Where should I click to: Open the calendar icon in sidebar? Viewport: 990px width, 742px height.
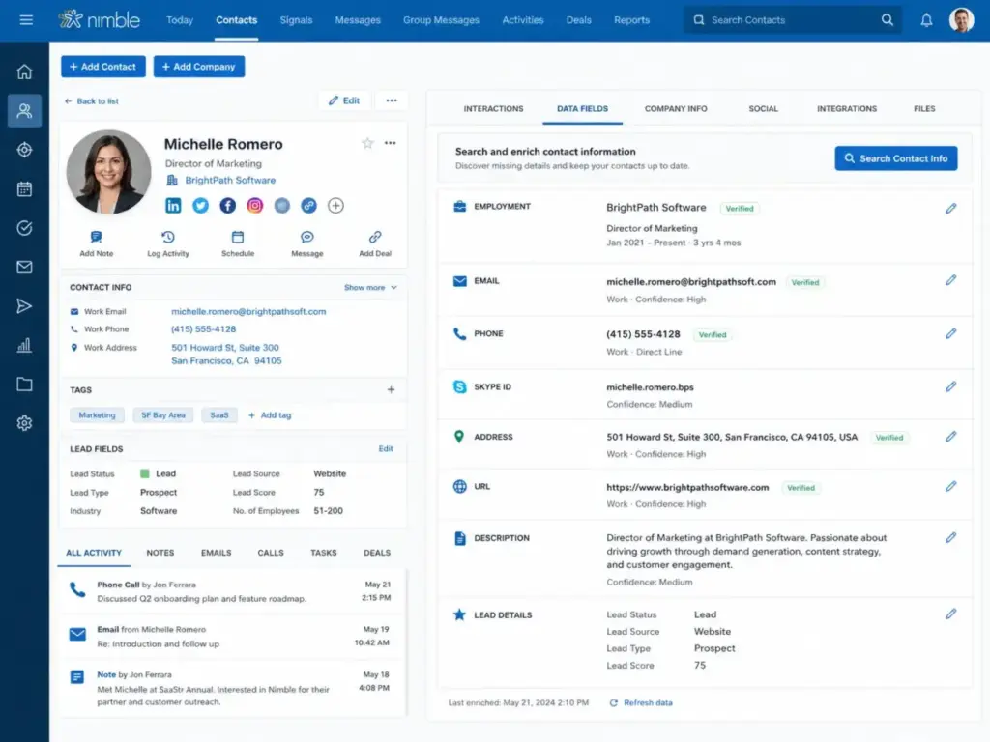(24, 188)
